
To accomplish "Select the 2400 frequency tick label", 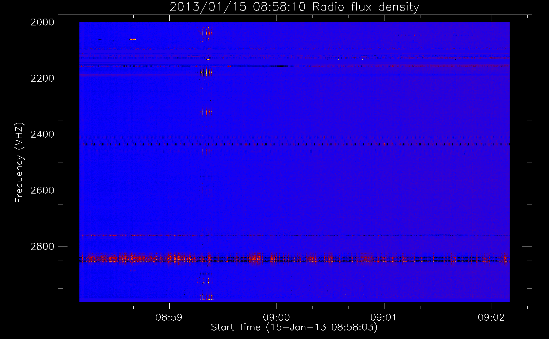I will tap(42, 134).
